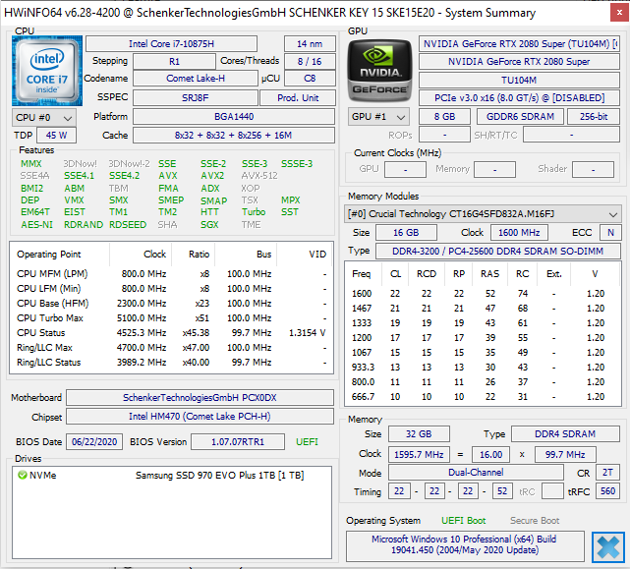Click the Intel Core i7-10875H name field
This screenshot has width=630, height=569.
coord(172,44)
